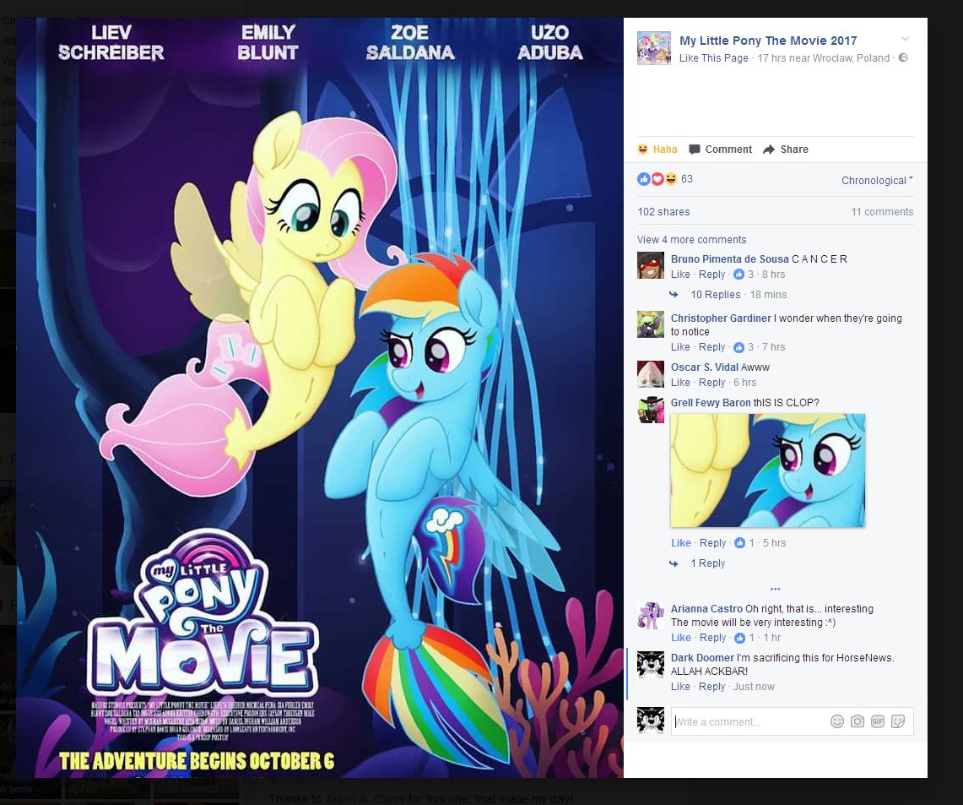
Task: Reply to Oscar S. Vidal's comment
Action: pos(711,382)
